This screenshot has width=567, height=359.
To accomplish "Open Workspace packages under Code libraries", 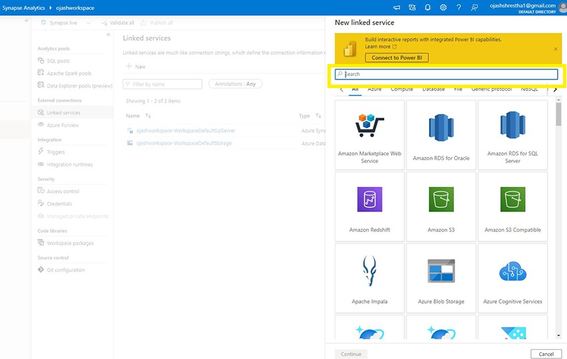I will click(66, 243).
